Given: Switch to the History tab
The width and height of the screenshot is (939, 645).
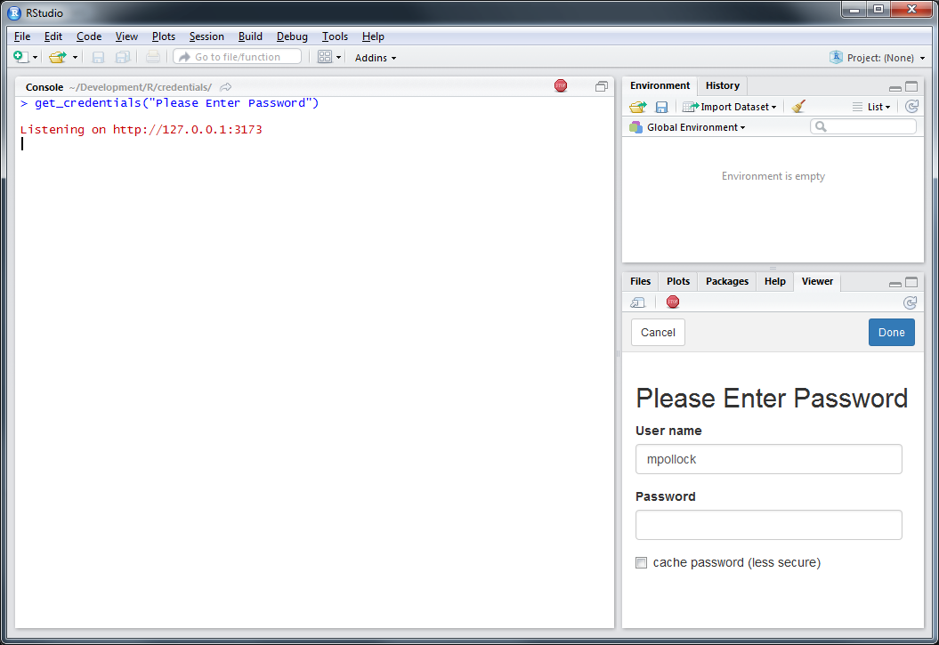Looking at the screenshot, I should tap(722, 85).
